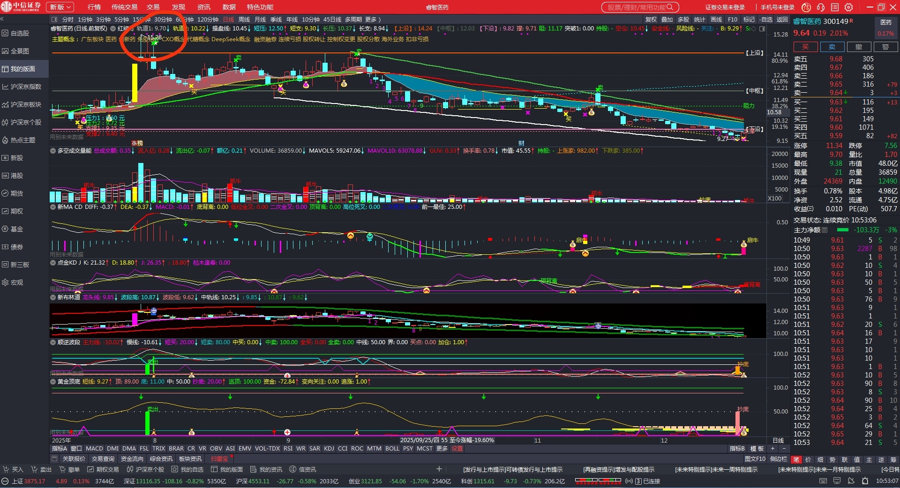Click the red 买 buy button

point(805,47)
